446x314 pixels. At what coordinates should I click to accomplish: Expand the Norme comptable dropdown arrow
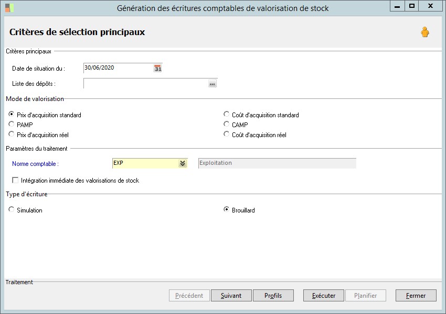tap(183, 163)
